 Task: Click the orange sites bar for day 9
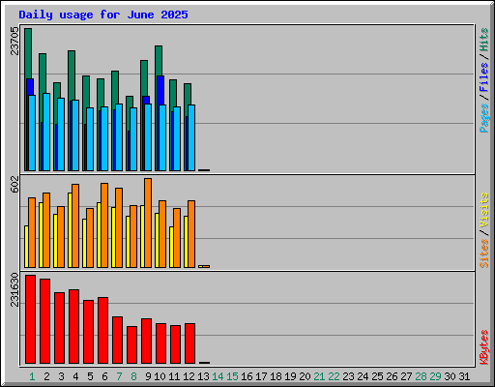point(148,223)
